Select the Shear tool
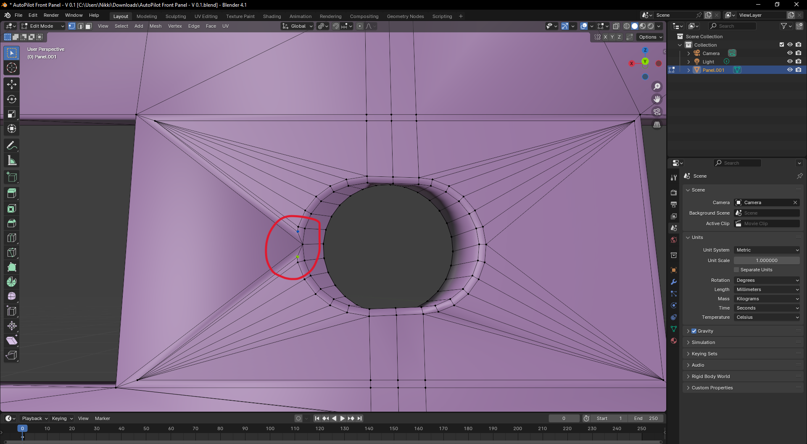 tap(12, 341)
